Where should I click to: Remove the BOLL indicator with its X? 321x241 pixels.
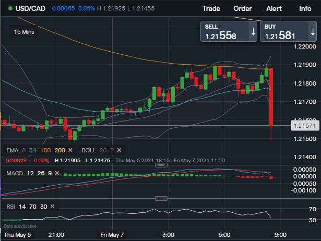[x=119, y=150]
